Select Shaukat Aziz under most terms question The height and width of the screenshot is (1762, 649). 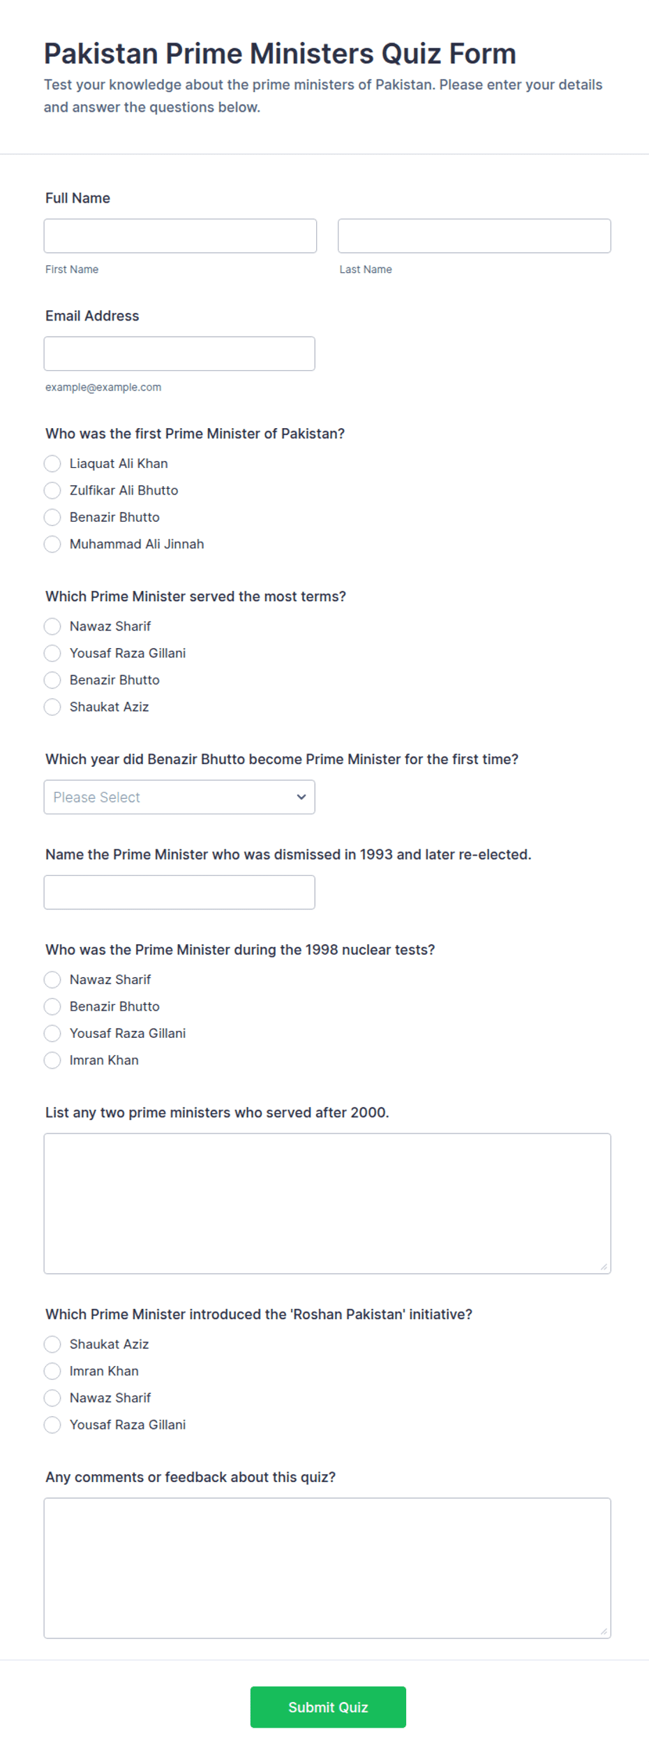pos(52,707)
